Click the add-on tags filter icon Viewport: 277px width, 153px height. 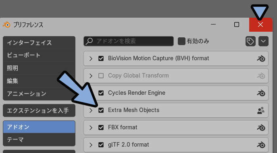[x=250, y=41]
